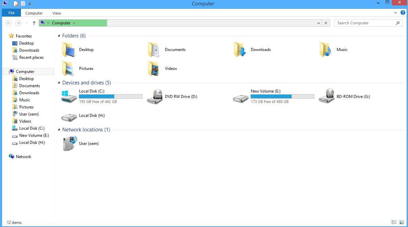Viewport: 408px width, 227px height.
Task: Select the User (oem) network location icon
Action: [70, 143]
